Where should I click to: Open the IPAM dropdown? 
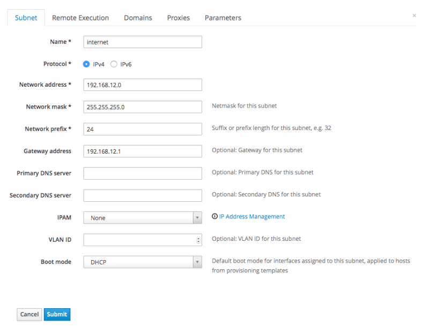[x=143, y=218]
